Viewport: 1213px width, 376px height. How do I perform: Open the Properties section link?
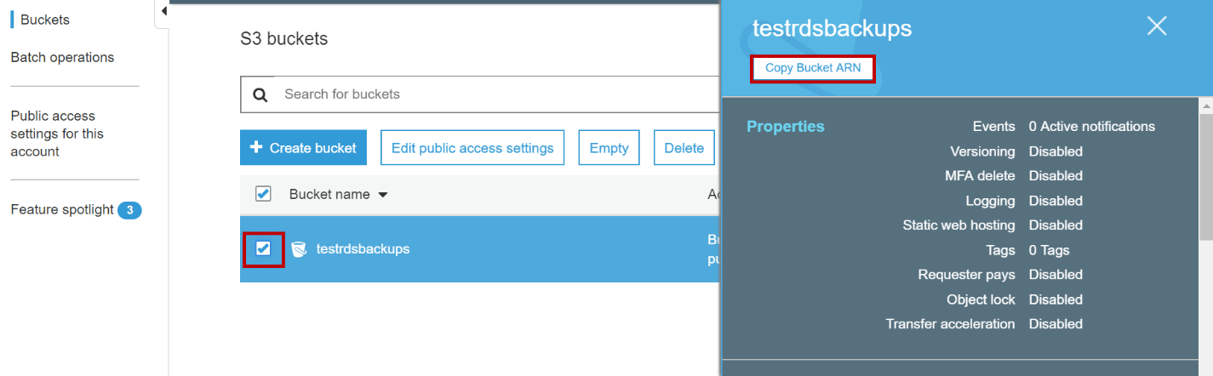tap(785, 127)
